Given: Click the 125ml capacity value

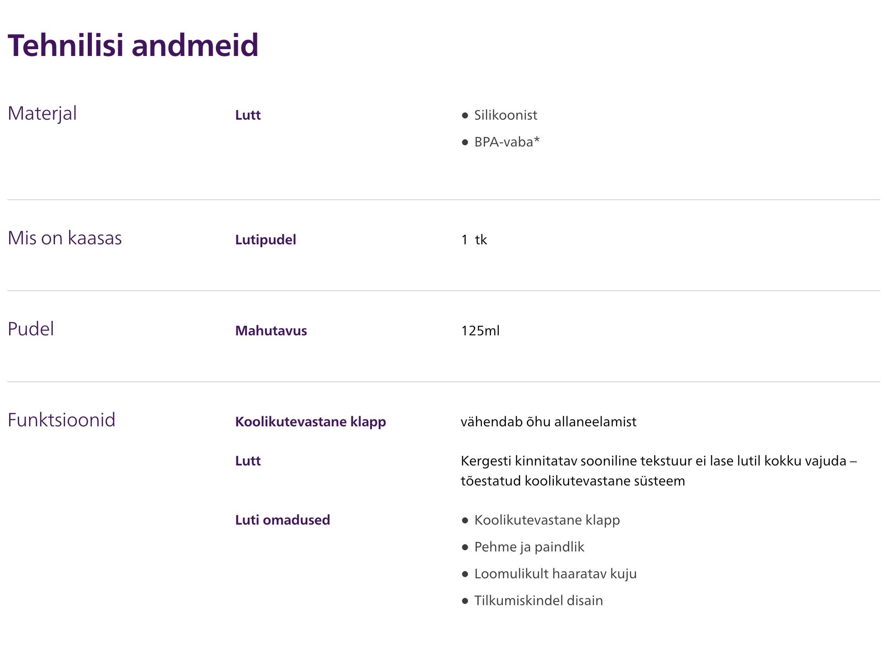Looking at the screenshot, I should tap(480, 331).
